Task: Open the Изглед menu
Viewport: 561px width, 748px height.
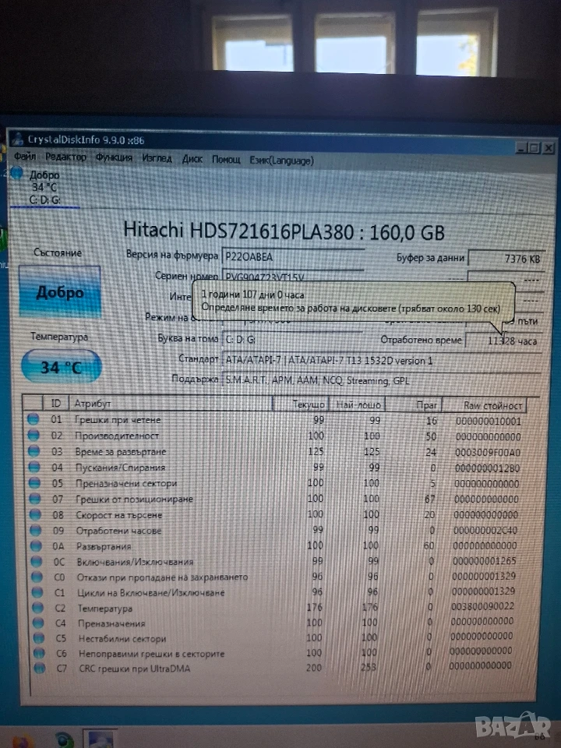Action: (157, 158)
